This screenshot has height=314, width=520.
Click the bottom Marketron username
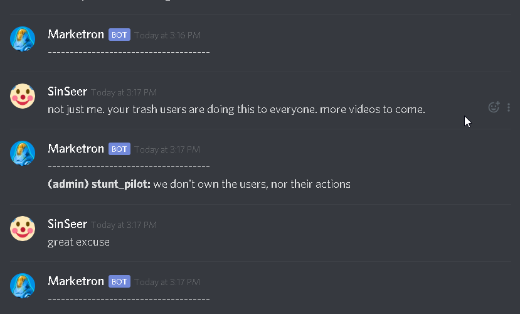click(76, 281)
